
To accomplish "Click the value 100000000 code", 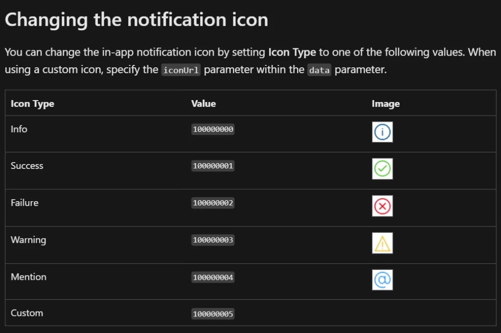I will click(x=213, y=129).
